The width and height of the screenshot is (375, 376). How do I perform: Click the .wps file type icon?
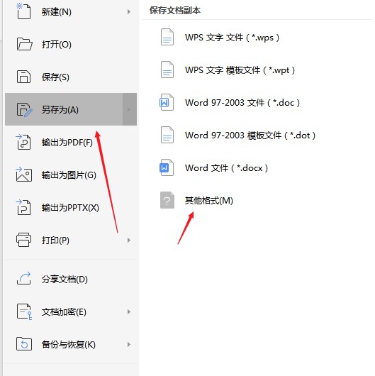167,37
